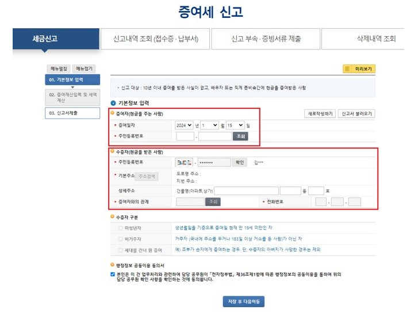The image size is (418, 312).
Task: Click the 생년월일을 기준으로 description text
Action: coord(224,227)
